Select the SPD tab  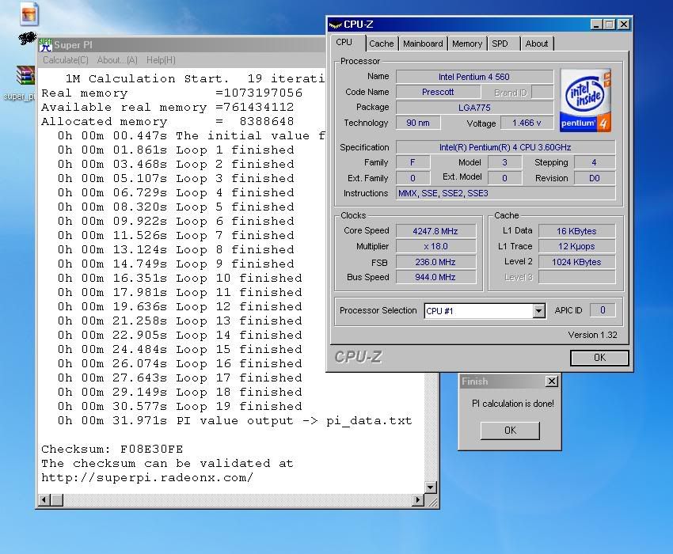coord(500,44)
